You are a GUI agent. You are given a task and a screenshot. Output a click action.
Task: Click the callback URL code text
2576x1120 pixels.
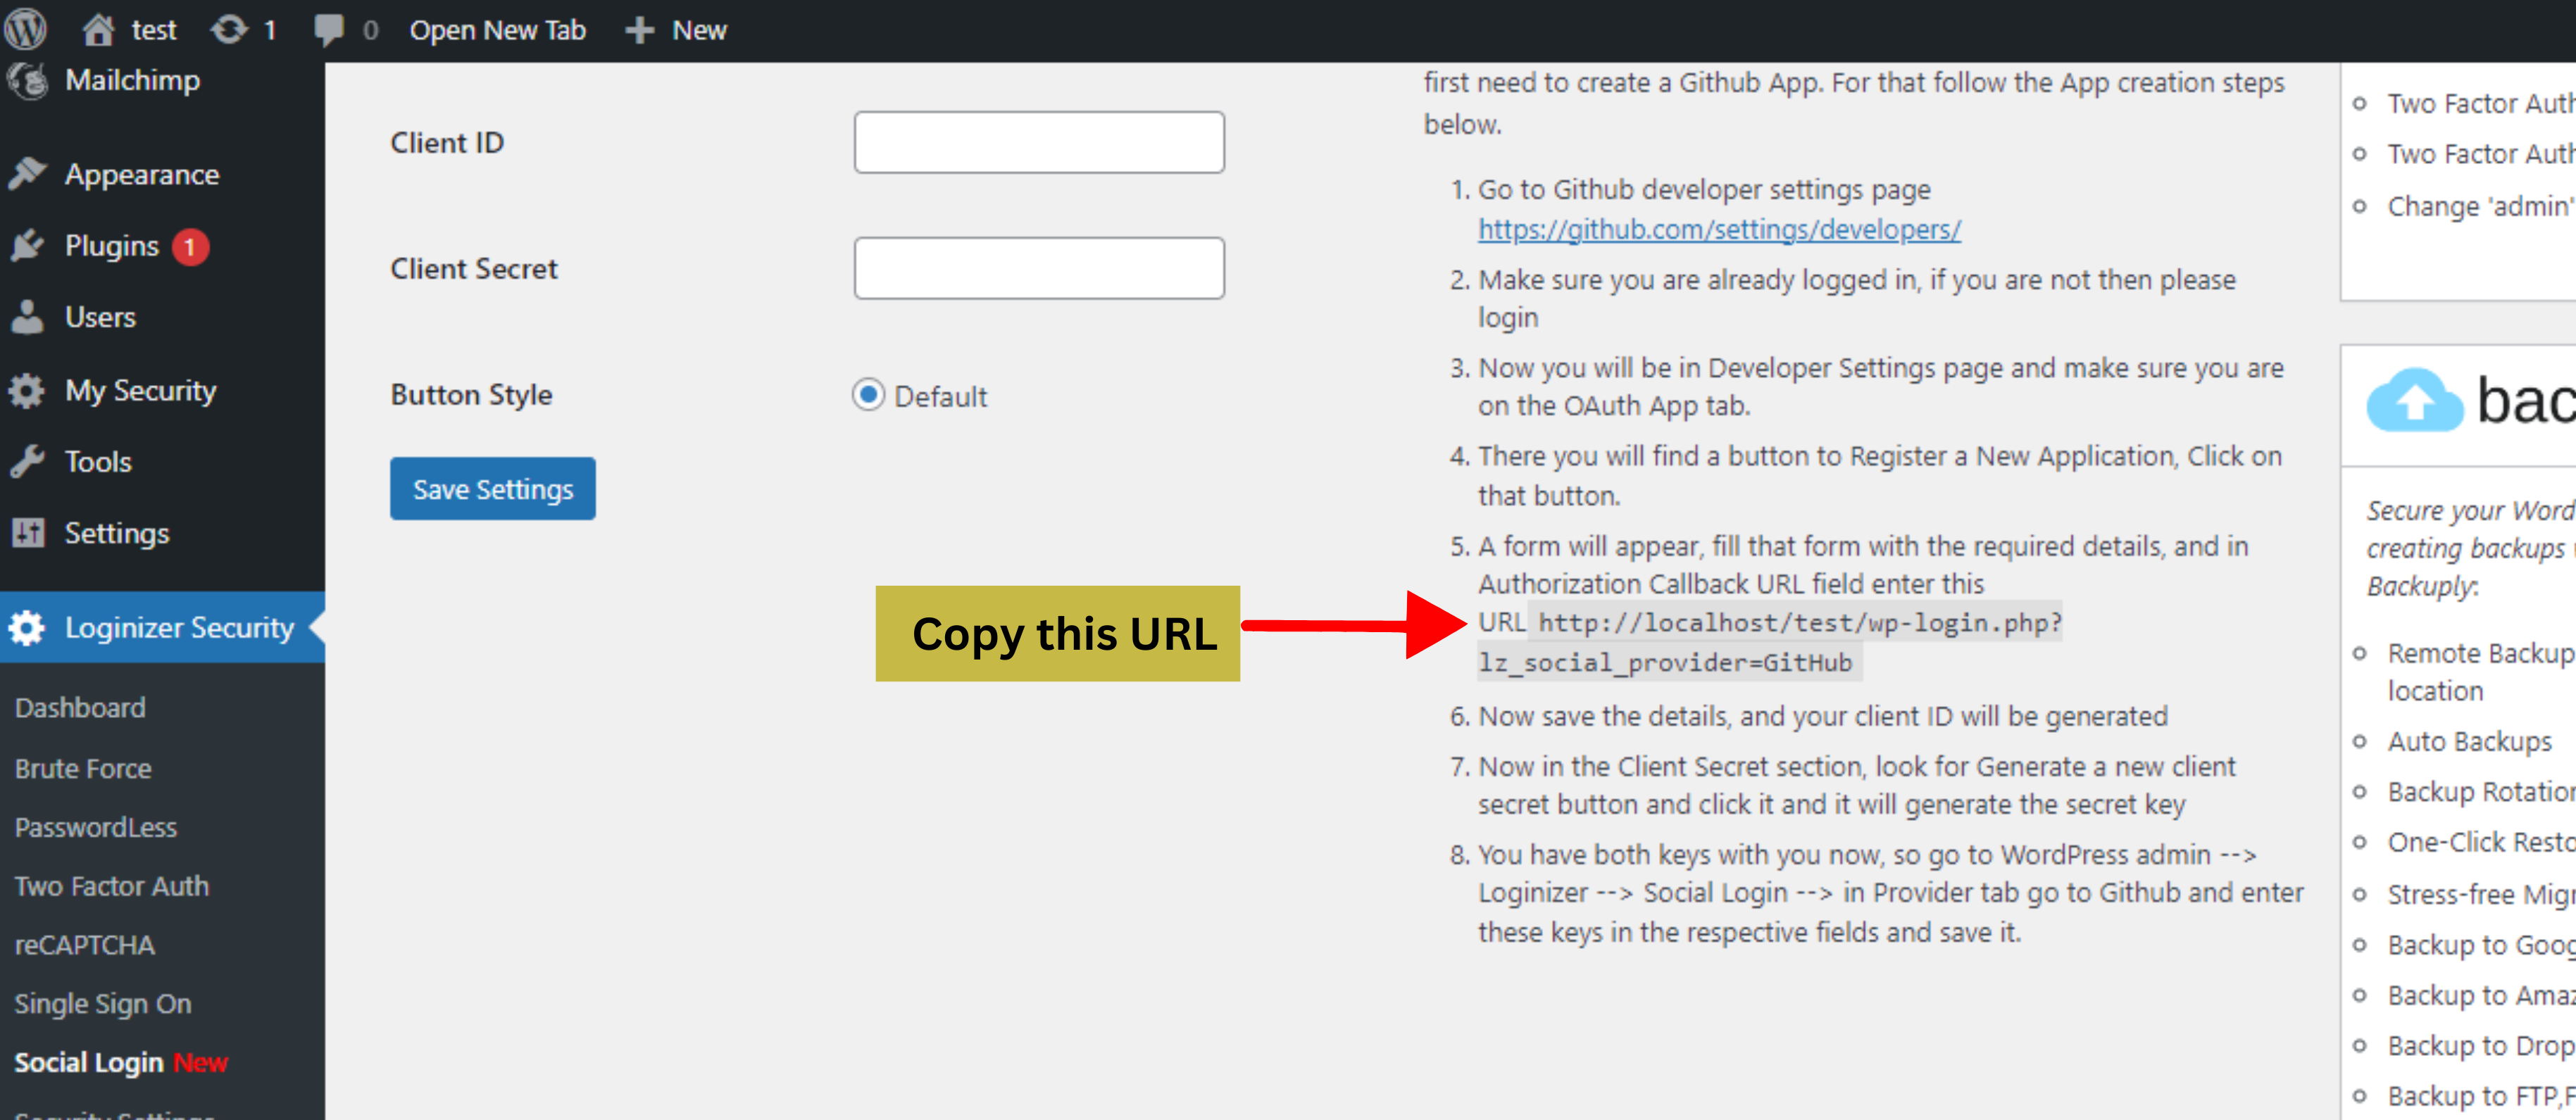[x=1770, y=642]
